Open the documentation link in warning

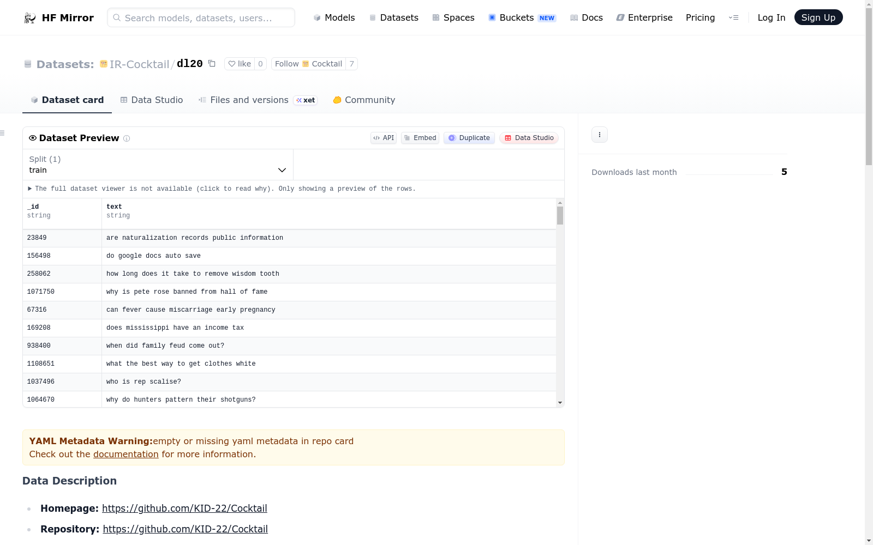tap(126, 454)
